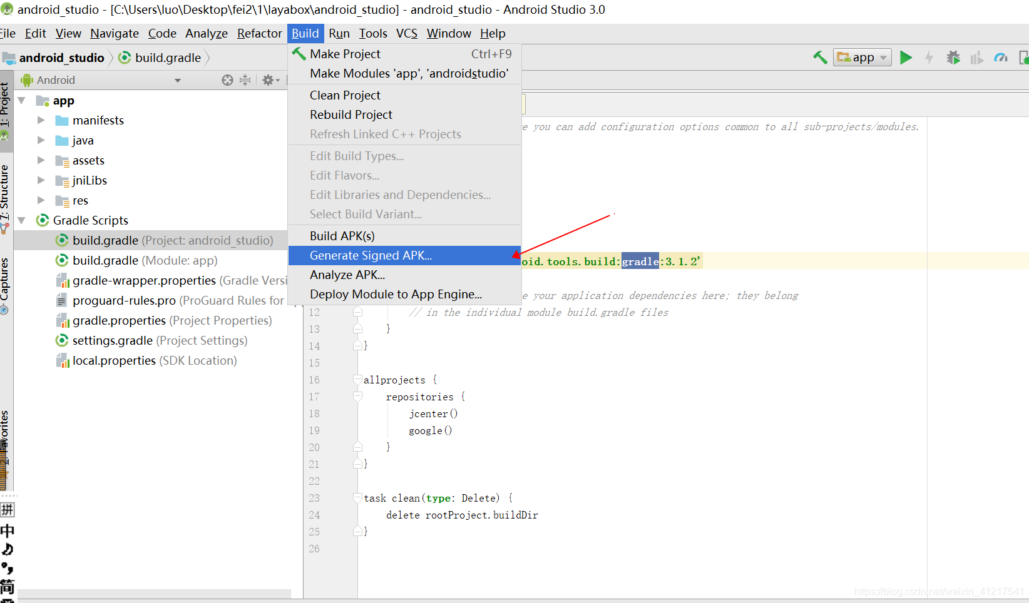1029x603 pixels.
Task: Click the Run with Coverage icon
Action: 976,58
